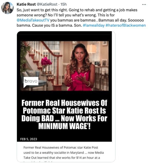Click the 'Doing BAD ... Now Works For' line
This screenshot has width=148, height=163.
tap(64, 118)
